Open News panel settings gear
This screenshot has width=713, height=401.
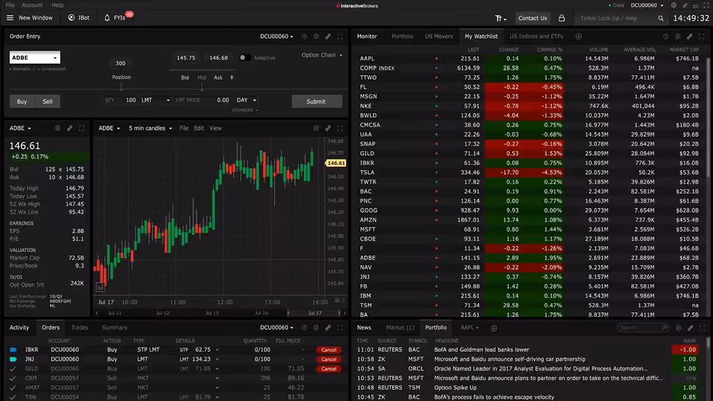pos(678,327)
